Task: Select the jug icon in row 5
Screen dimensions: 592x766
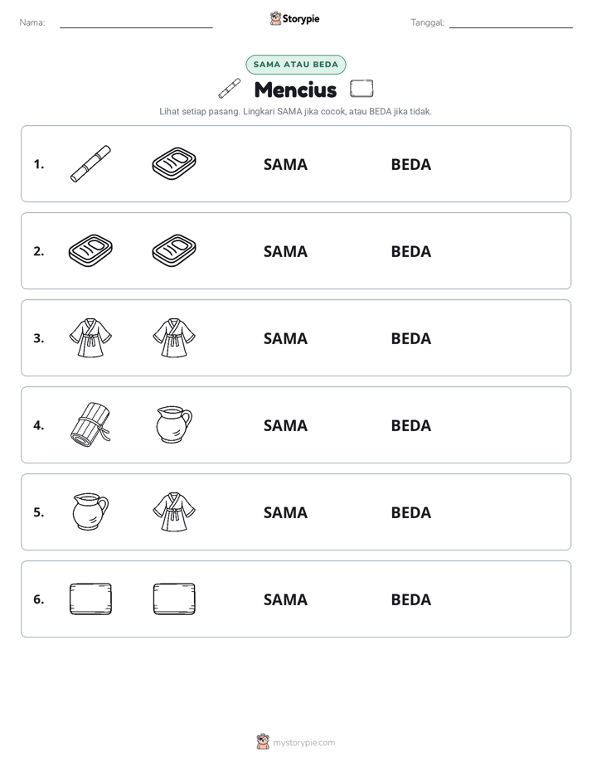Action: [x=90, y=512]
